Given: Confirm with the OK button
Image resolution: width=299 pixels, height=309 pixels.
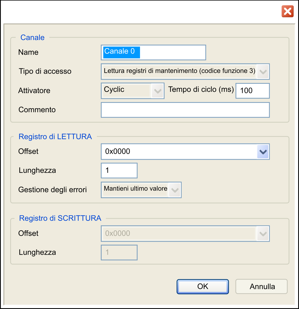Looking at the screenshot, I should (x=203, y=287).
